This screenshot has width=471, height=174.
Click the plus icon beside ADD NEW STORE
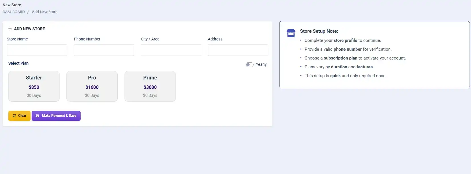[x=10, y=29]
